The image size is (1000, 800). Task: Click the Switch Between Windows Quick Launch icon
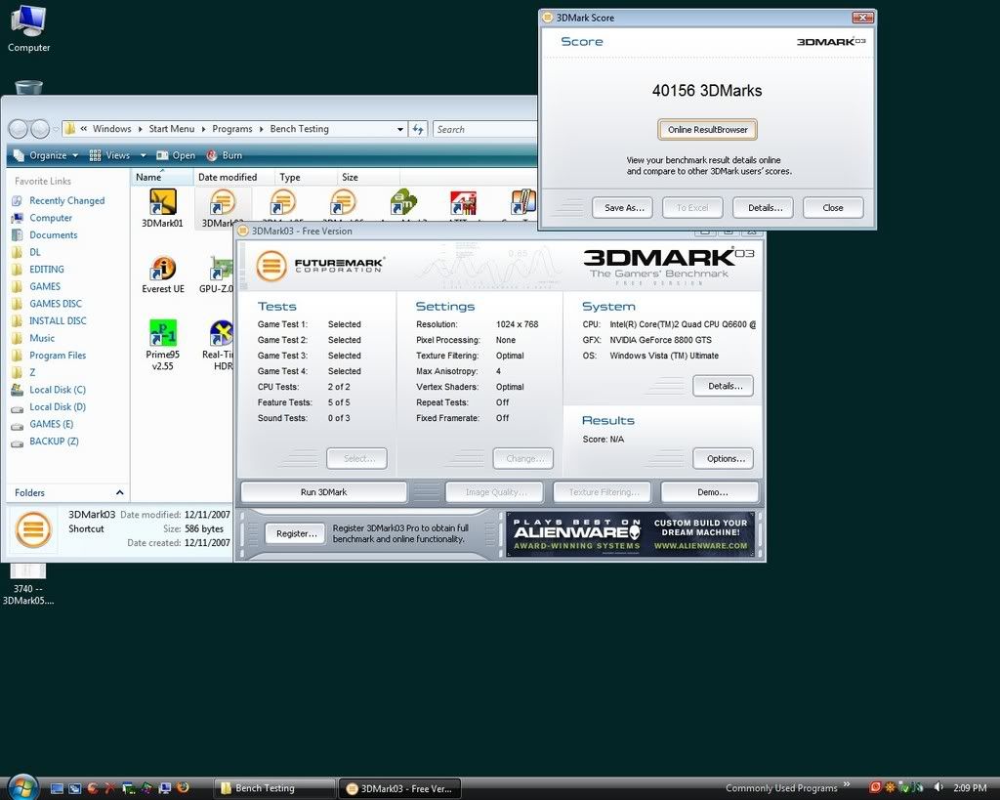tap(74, 788)
